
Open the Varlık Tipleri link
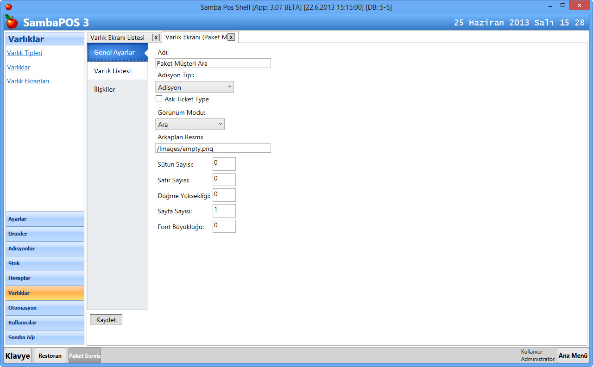25,53
